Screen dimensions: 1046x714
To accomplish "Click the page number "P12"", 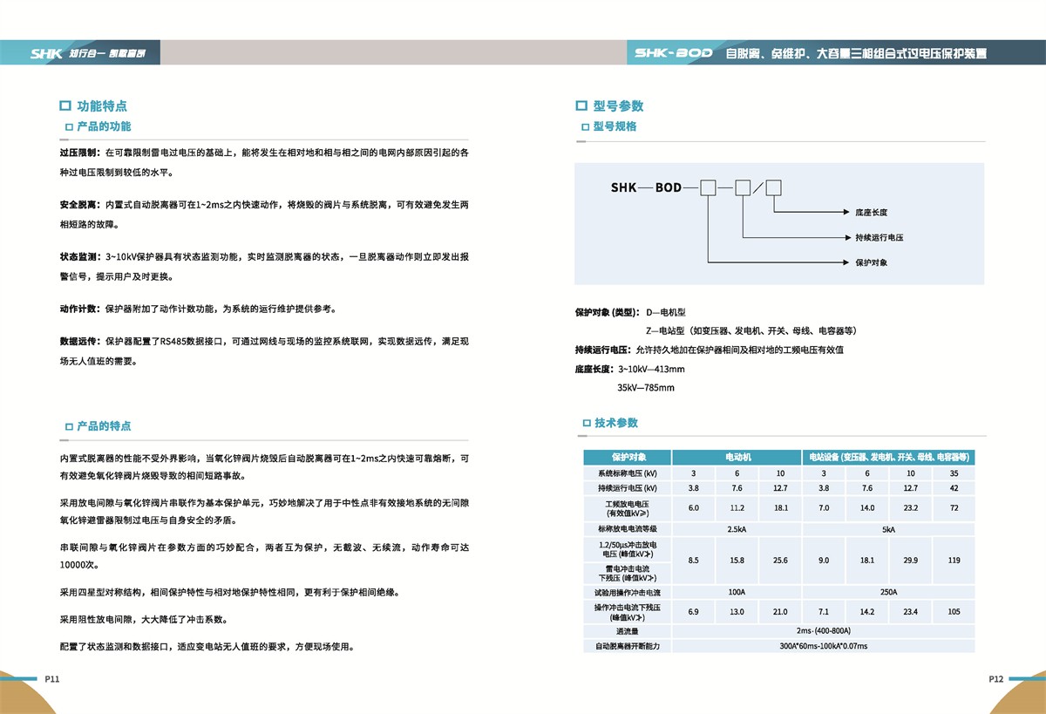I will [x=995, y=678].
